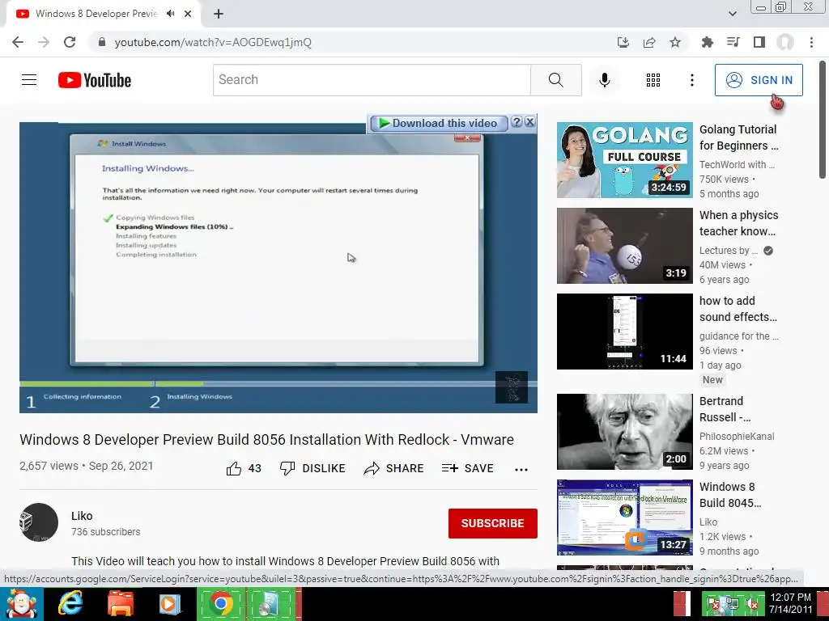The width and height of the screenshot is (829, 621).
Task: Click the TechWorld with channel name
Action: [737, 165]
